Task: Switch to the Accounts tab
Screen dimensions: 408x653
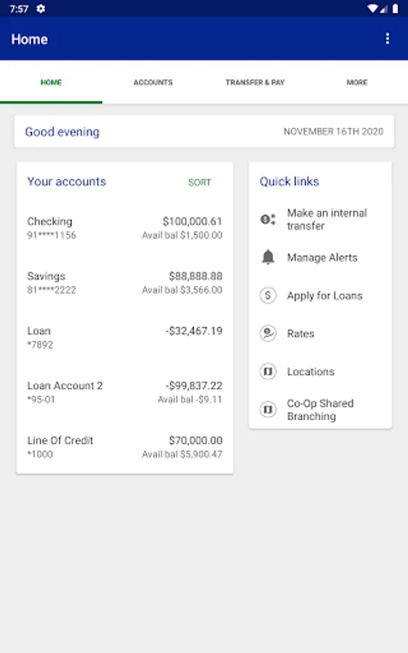Action: tap(153, 83)
